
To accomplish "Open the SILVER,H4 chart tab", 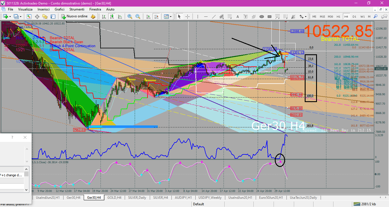I will (x=161, y=197).
